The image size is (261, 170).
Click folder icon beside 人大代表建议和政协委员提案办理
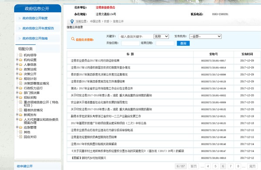[20, 119]
